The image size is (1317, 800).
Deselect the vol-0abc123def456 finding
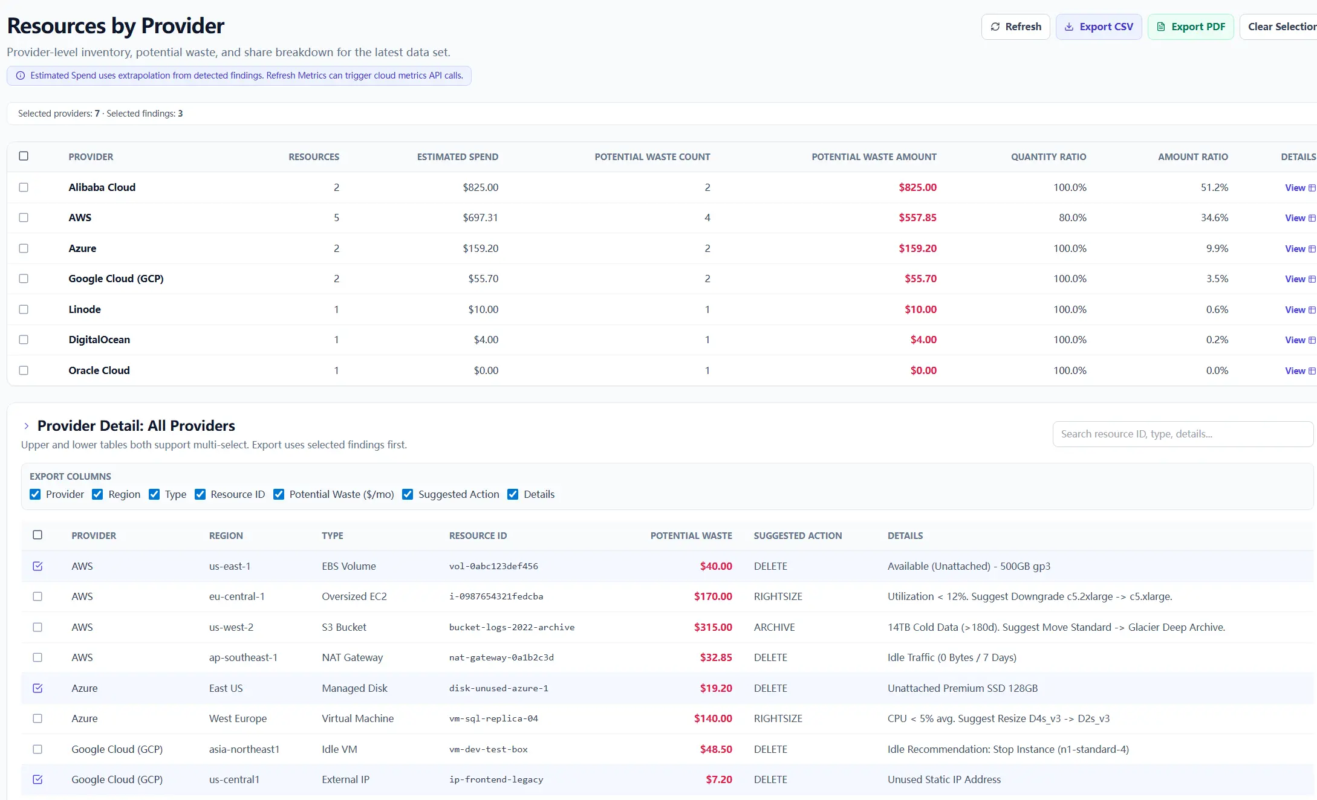37,566
